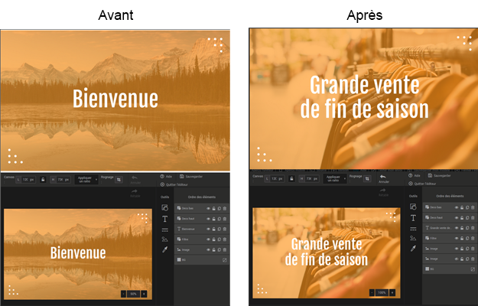Choose the image tool in the Avant editor

(x=164, y=239)
